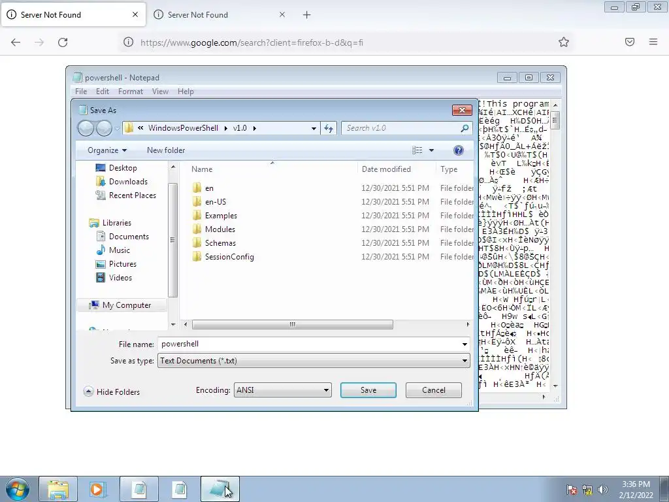Select Libraries in navigation pane
The width and height of the screenshot is (669, 502).
[x=116, y=223]
